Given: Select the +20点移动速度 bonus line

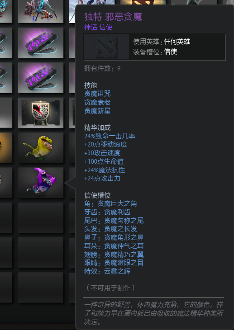Looking at the screenshot, I should pos(105,144).
